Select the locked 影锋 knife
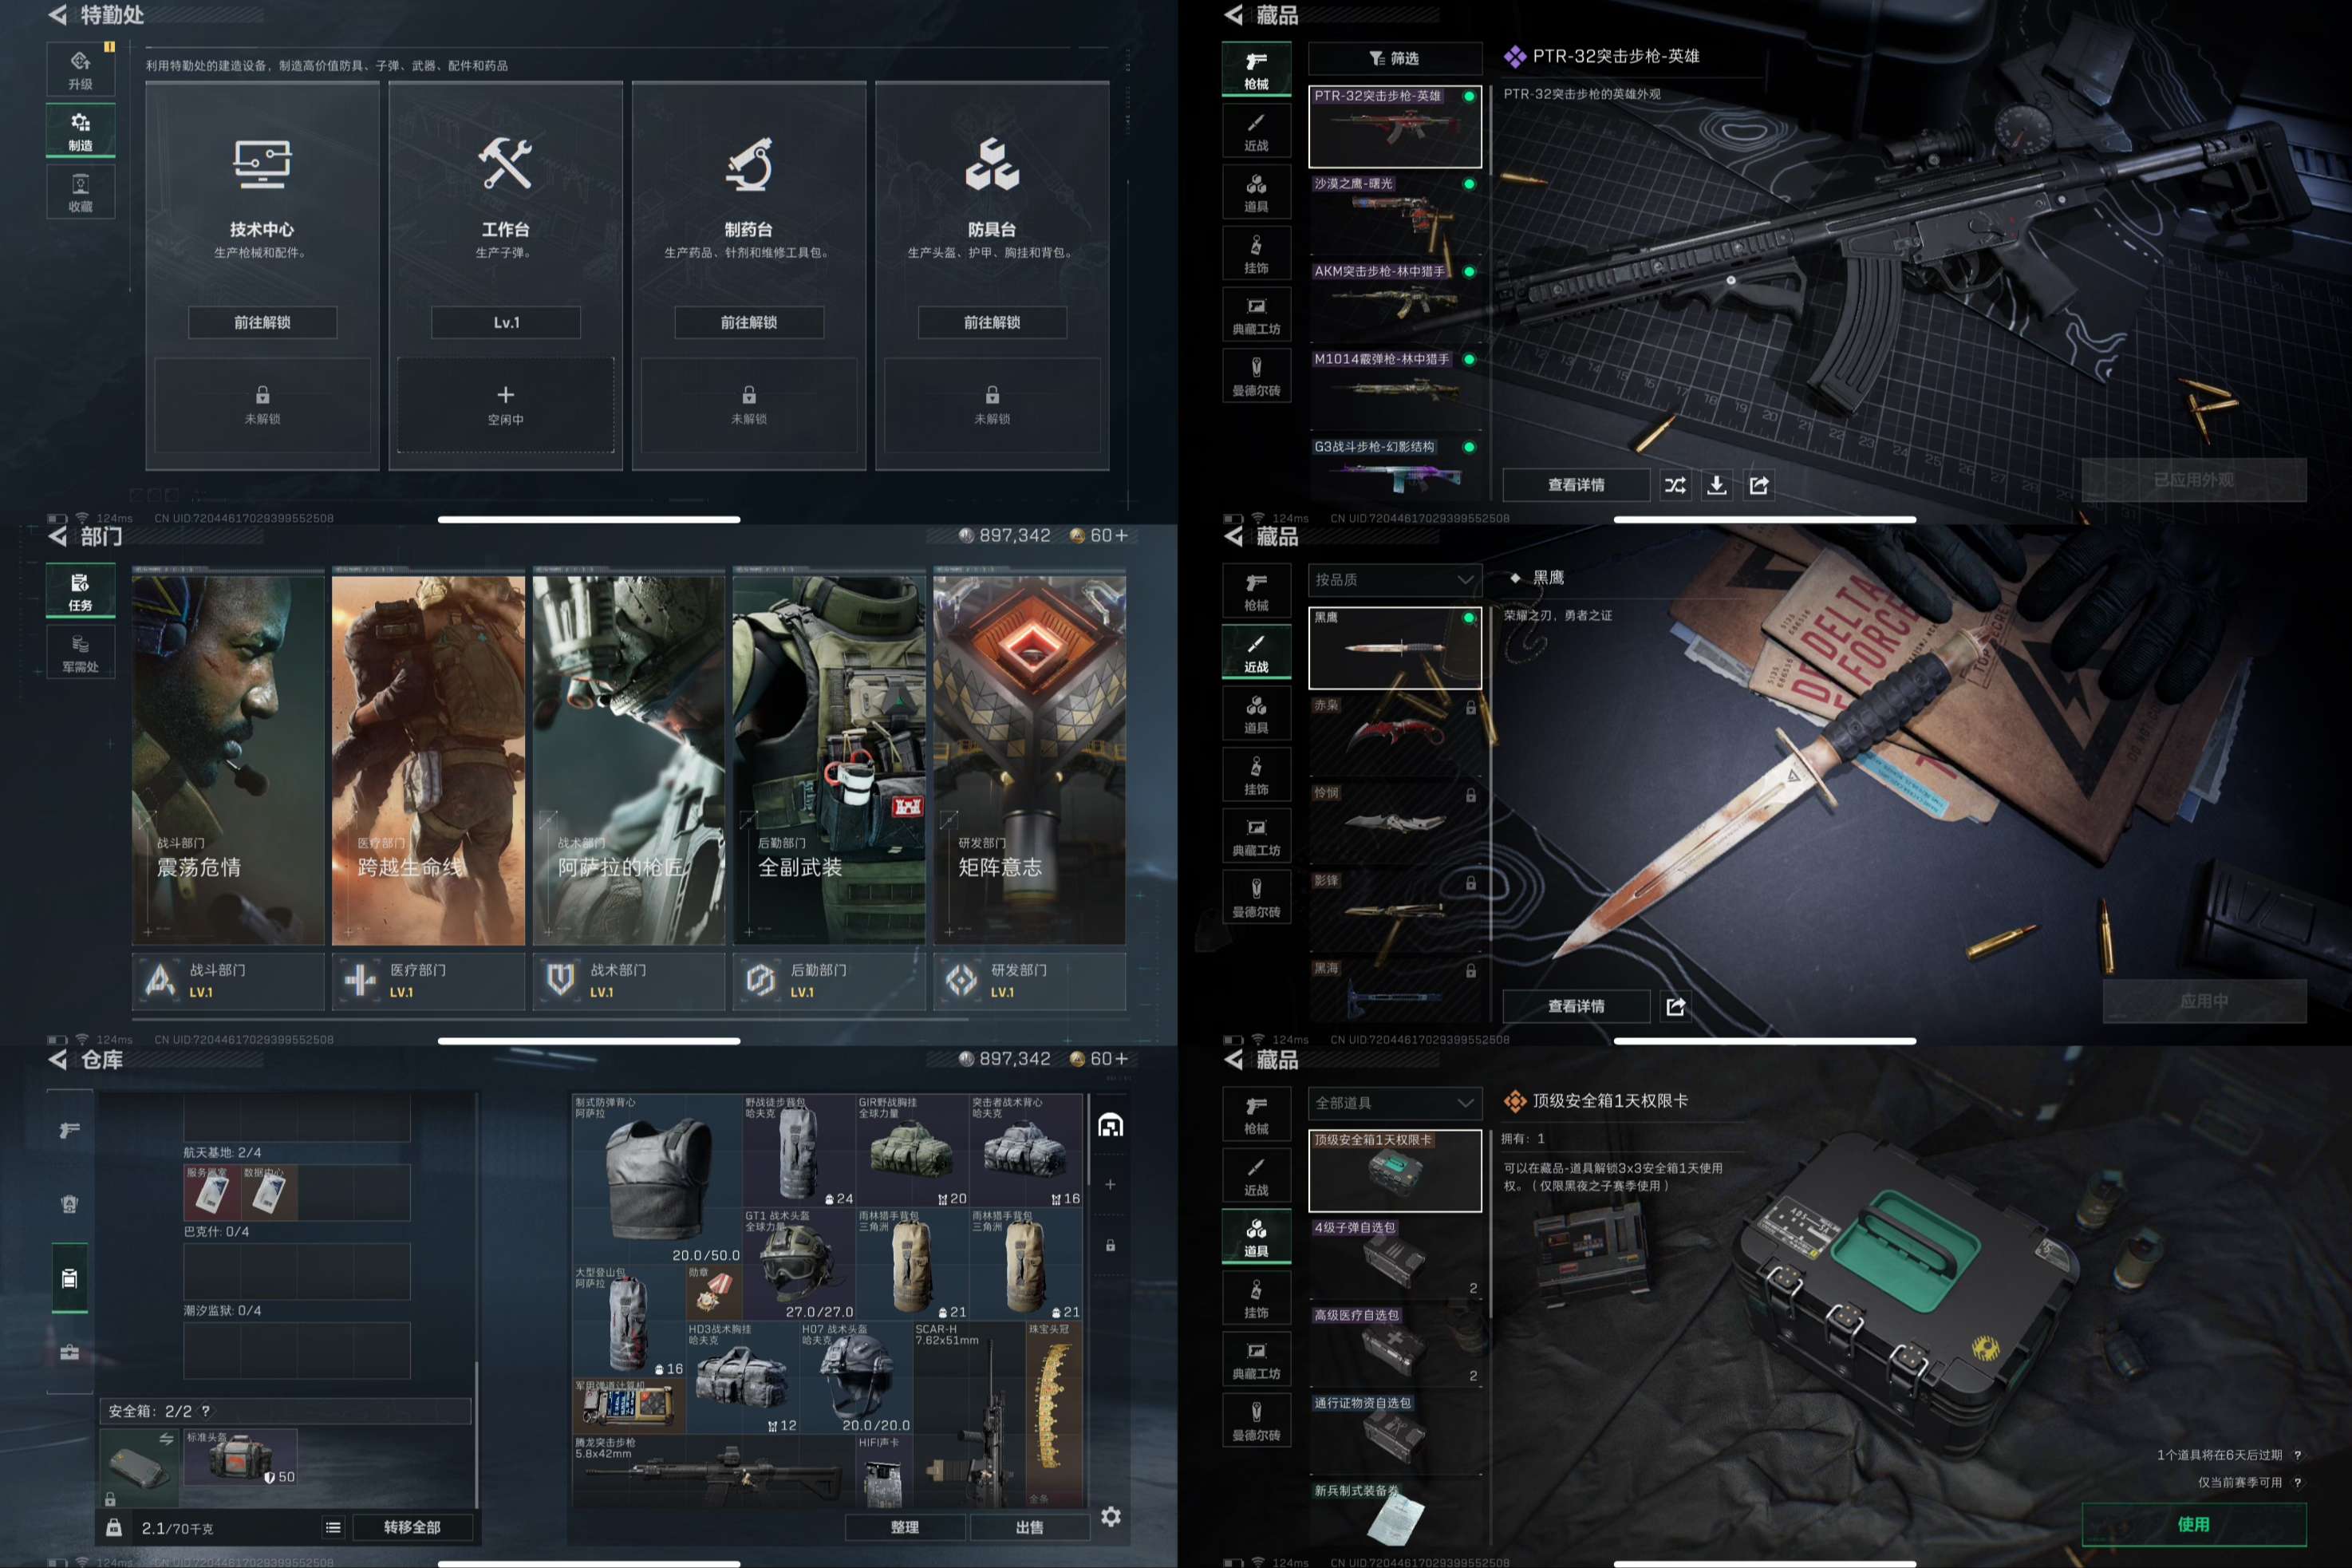This screenshot has height=1568, width=2352. pos(1395,912)
